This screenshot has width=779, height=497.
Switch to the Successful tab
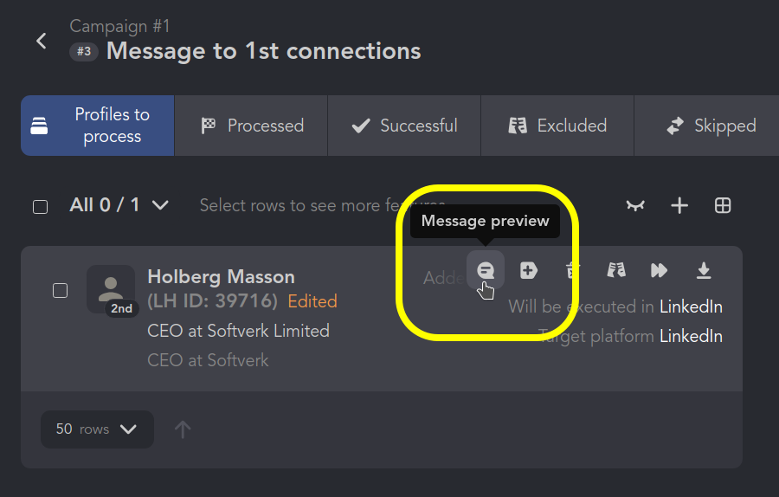404,126
